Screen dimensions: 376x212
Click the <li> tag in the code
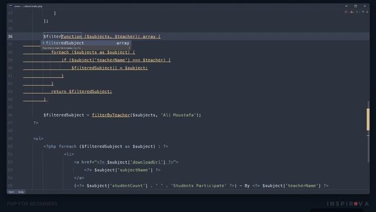(x=69, y=154)
